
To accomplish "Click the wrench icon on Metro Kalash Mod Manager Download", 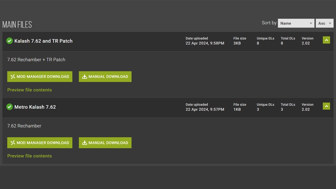I will [13, 143].
